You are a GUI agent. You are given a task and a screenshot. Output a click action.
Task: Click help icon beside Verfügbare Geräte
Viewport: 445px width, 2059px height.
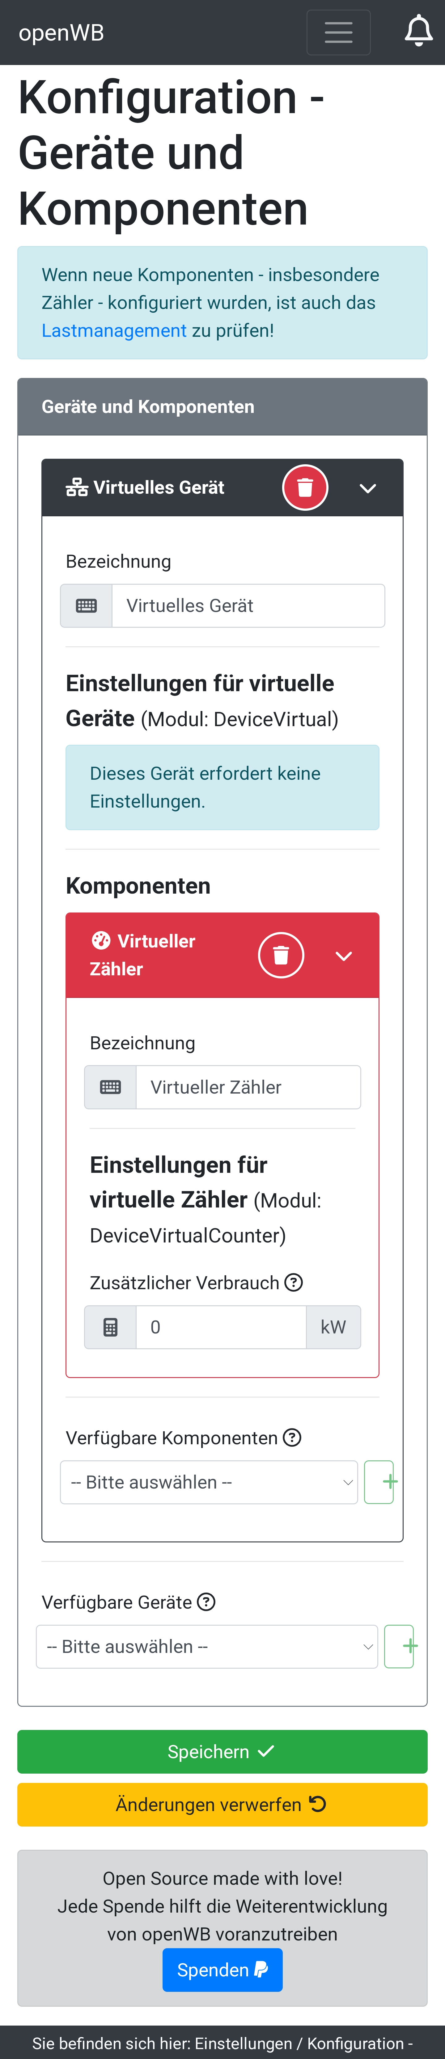tap(206, 1602)
